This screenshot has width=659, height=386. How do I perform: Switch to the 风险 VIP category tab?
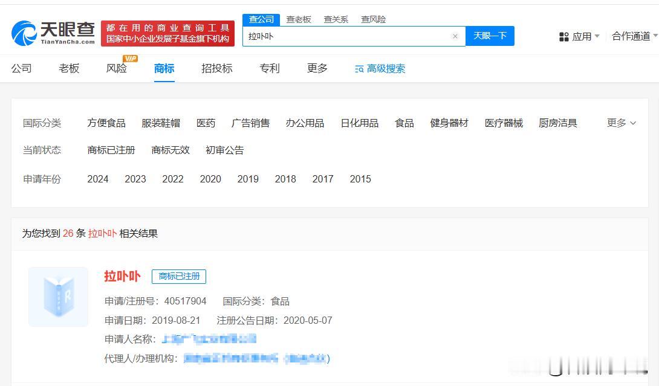(117, 68)
